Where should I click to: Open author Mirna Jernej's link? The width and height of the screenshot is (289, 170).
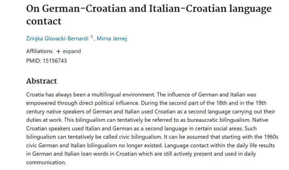click(x=112, y=39)
